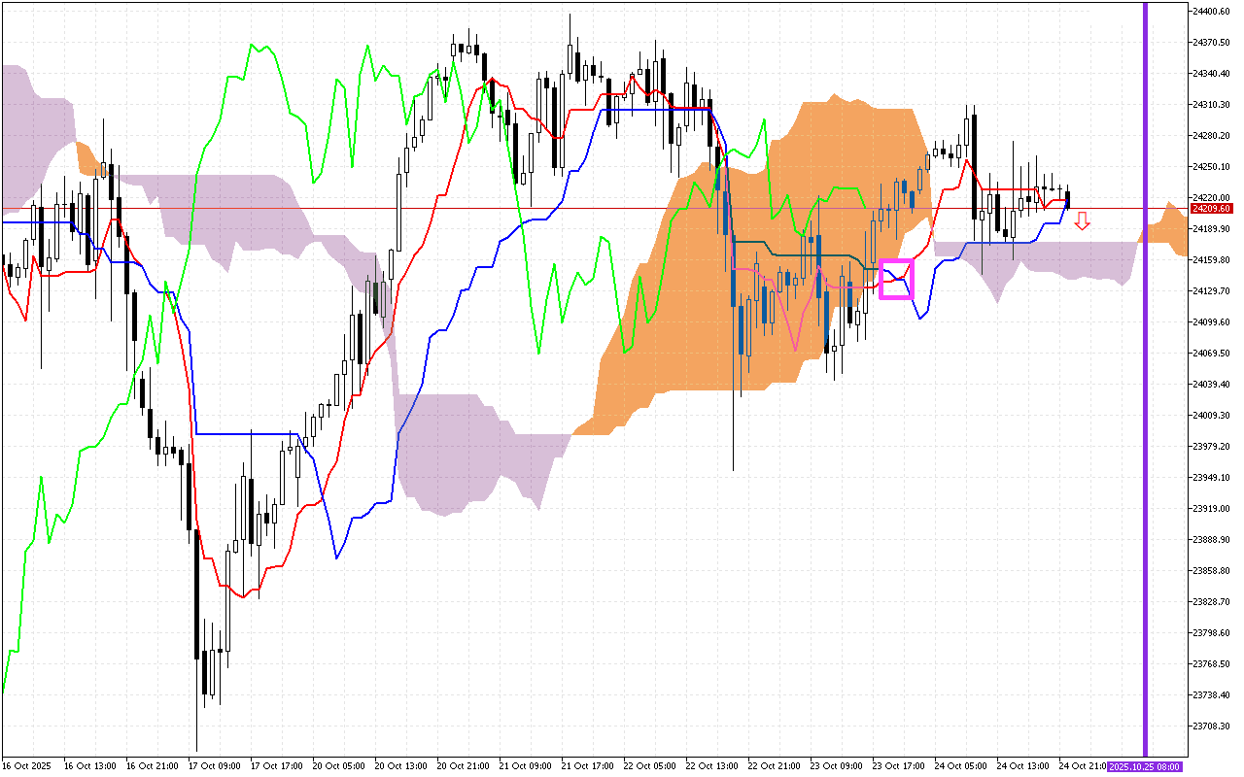Image resolution: width=1244 pixels, height=777 pixels.
Task: Click the 24039.40 price axis label
Action: tap(1211, 385)
